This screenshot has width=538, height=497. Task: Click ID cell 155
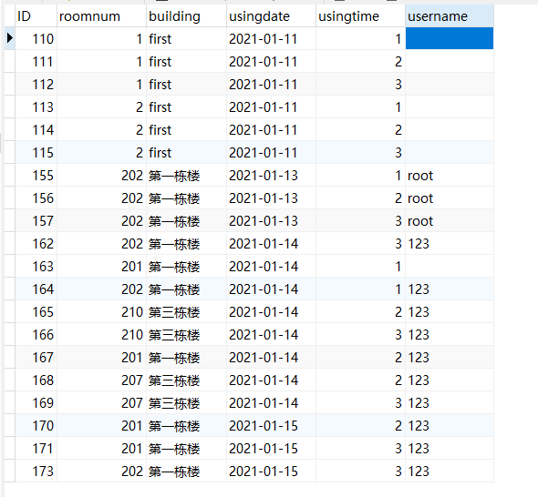click(36, 176)
